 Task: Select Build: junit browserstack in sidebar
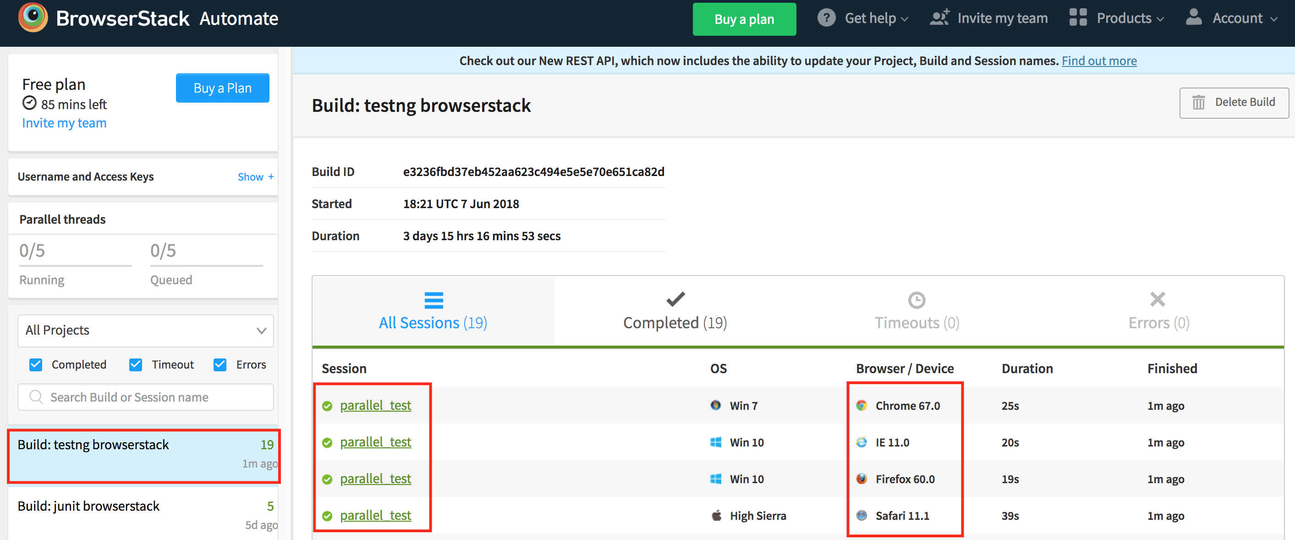(144, 514)
